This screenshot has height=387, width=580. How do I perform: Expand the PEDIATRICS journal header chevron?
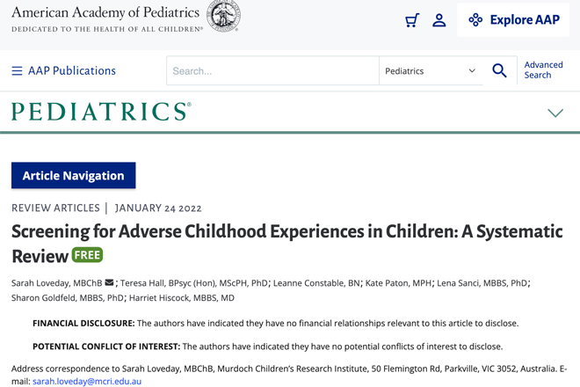(555, 113)
